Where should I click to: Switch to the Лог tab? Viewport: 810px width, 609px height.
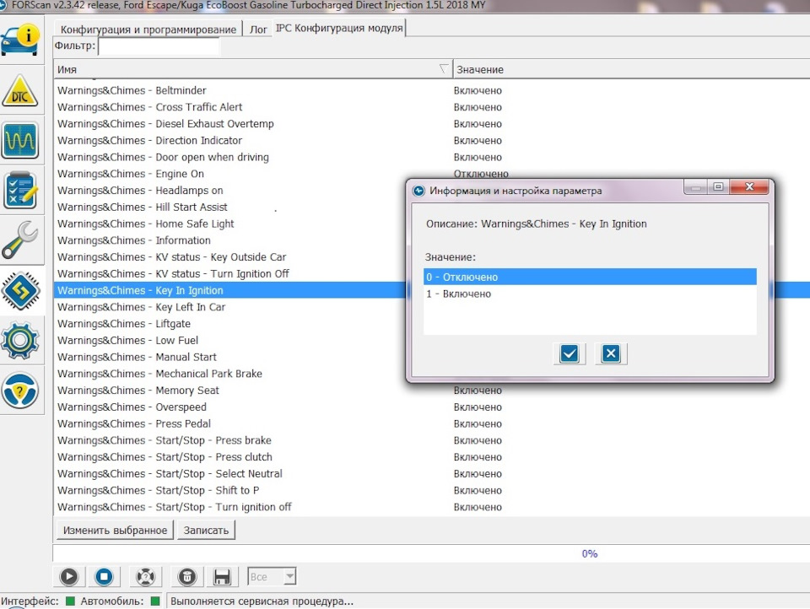coord(258,30)
